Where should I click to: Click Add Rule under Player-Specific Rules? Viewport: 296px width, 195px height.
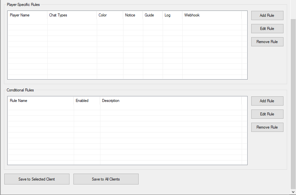(x=267, y=15)
